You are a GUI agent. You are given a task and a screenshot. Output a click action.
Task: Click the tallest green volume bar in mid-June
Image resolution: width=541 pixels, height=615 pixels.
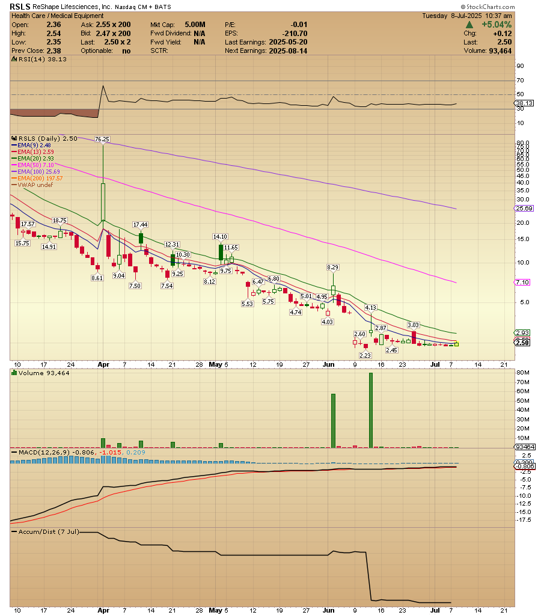(x=371, y=410)
